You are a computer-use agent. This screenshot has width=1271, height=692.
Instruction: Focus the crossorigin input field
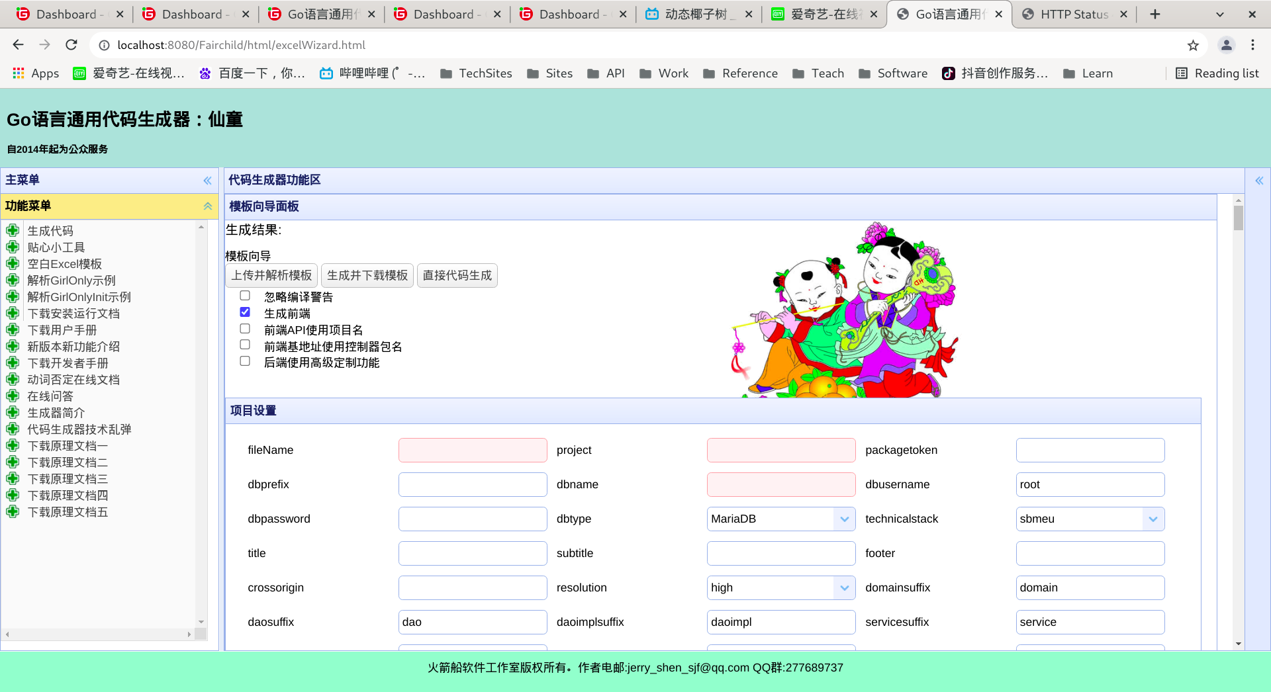tap(473, 587)
